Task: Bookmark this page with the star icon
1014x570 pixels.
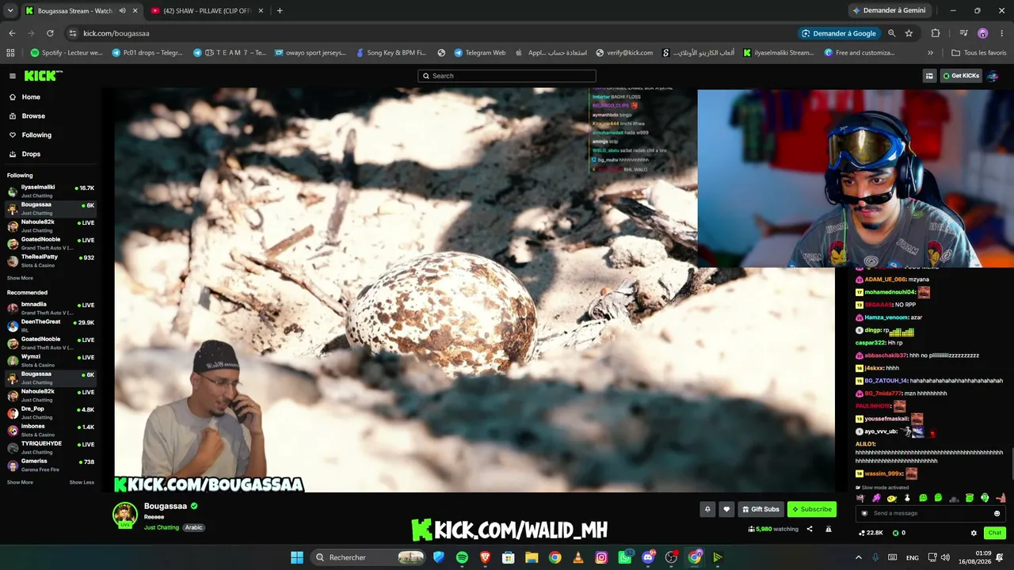Action: (x=909, y=33)
